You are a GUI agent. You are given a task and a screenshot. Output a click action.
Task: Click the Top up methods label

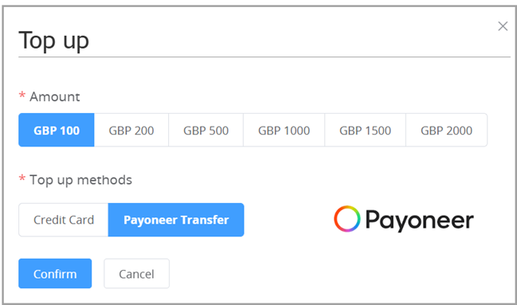pos(80,180)
